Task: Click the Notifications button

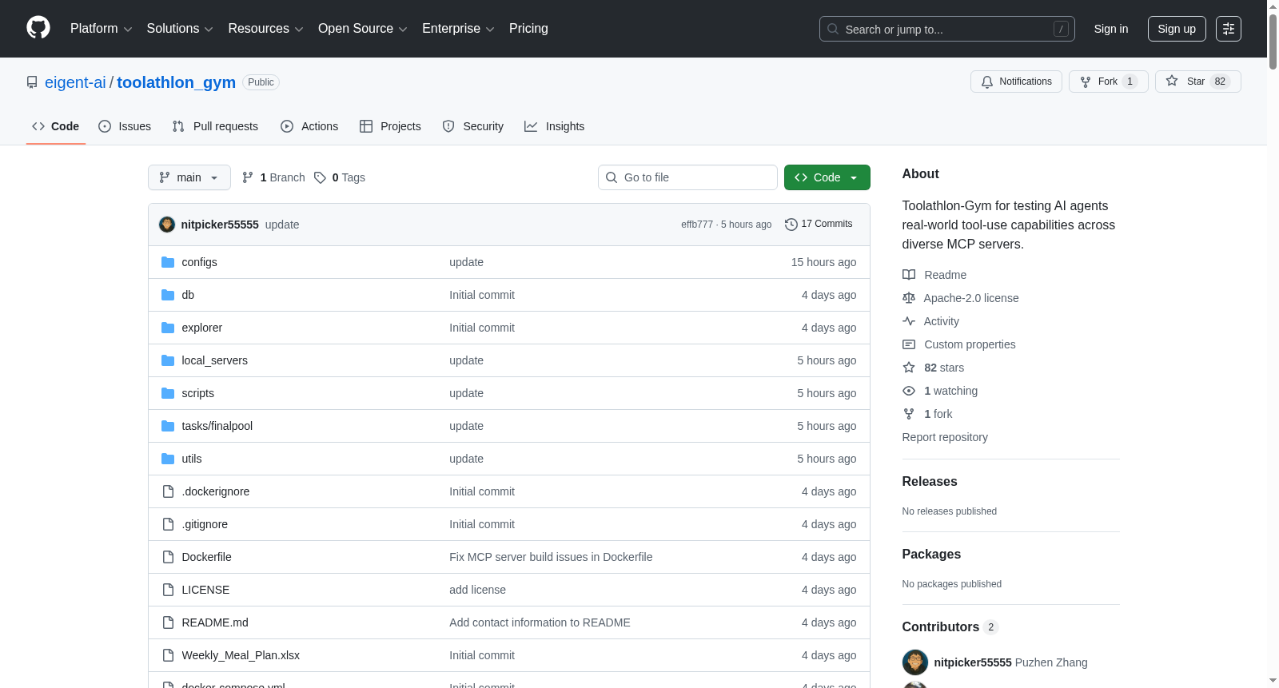Action: 1016,82
